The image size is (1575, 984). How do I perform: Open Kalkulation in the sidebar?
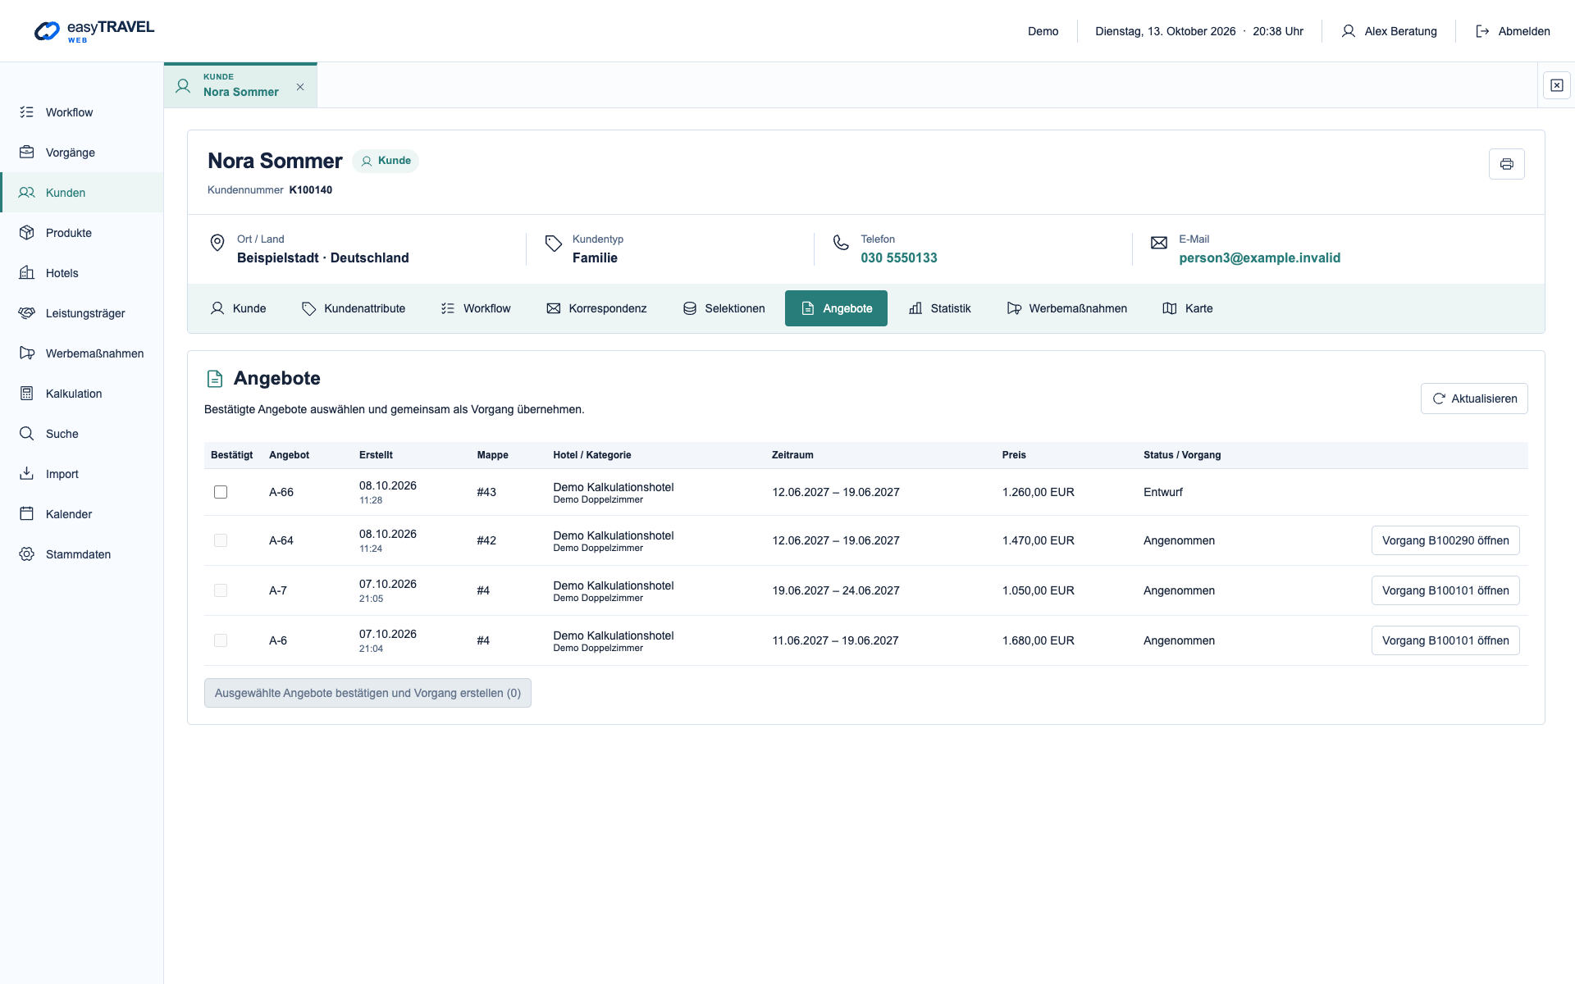point(81,394)
